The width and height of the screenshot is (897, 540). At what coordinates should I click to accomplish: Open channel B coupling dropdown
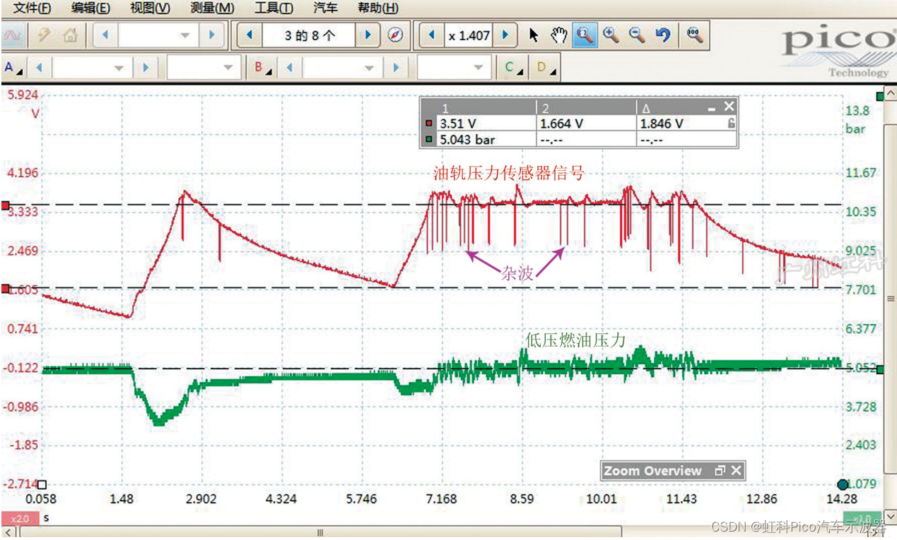click(454, 68)
